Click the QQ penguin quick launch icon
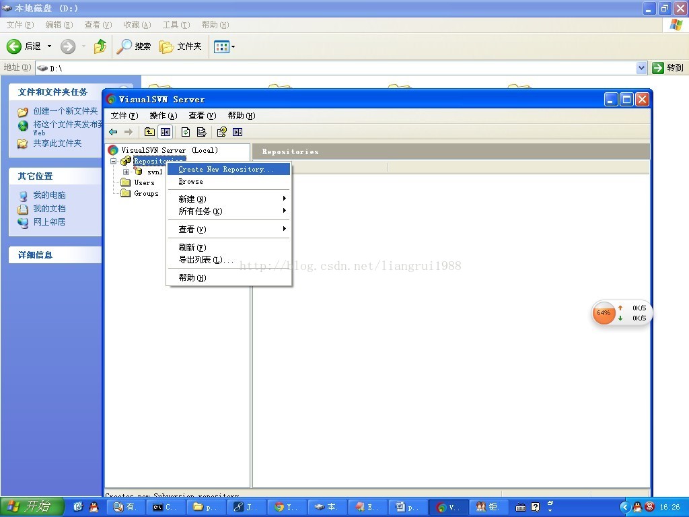Viewport: 689px width, 517px height. tap(94, 508)
